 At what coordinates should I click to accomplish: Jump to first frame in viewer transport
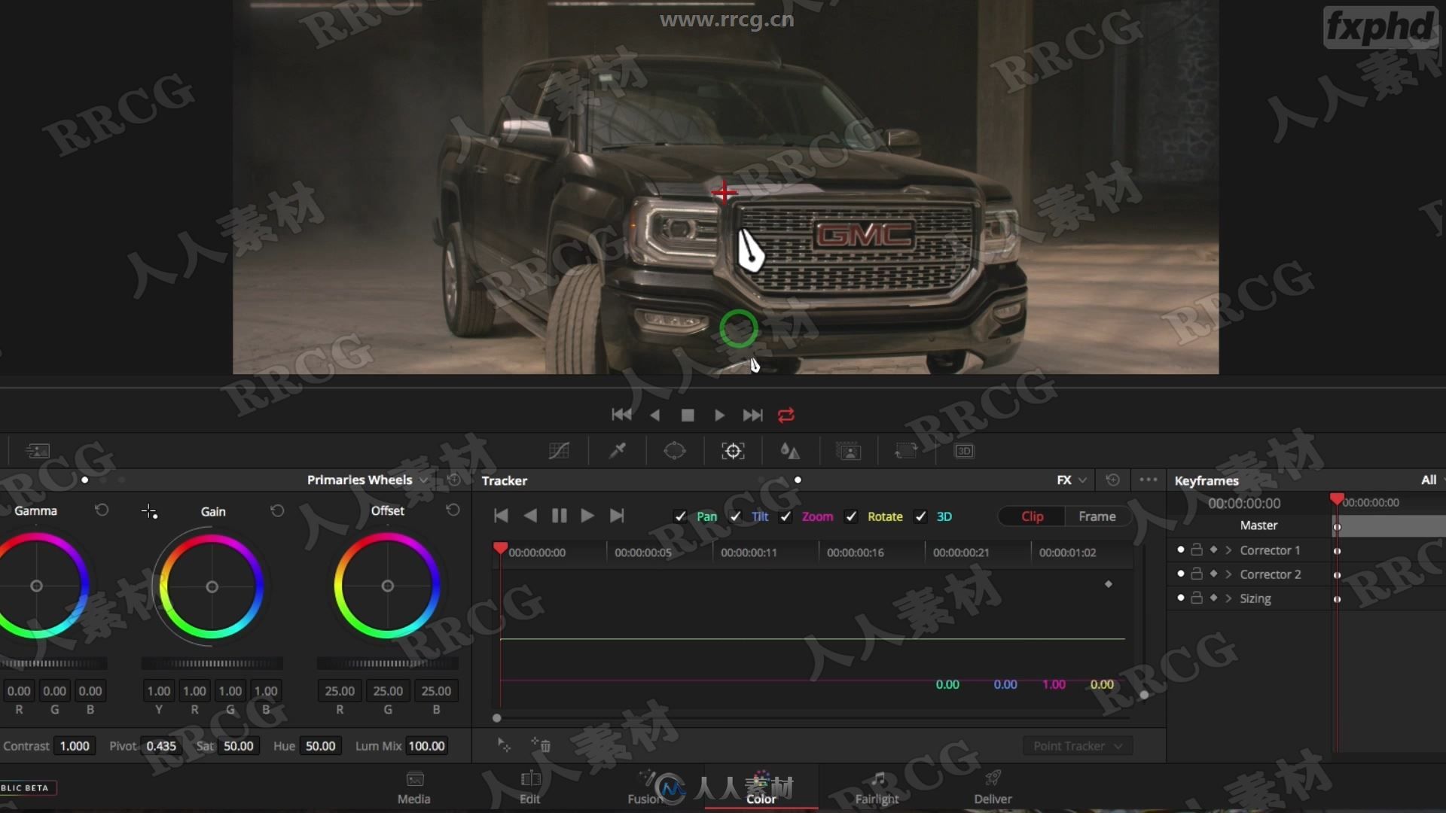click(x=621, y=415)
